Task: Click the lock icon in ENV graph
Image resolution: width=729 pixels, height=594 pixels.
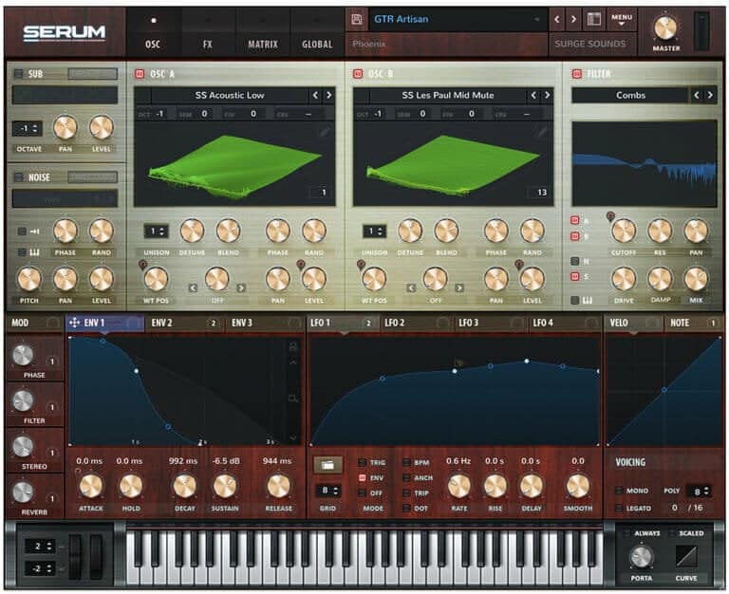Action: [293, 346]
